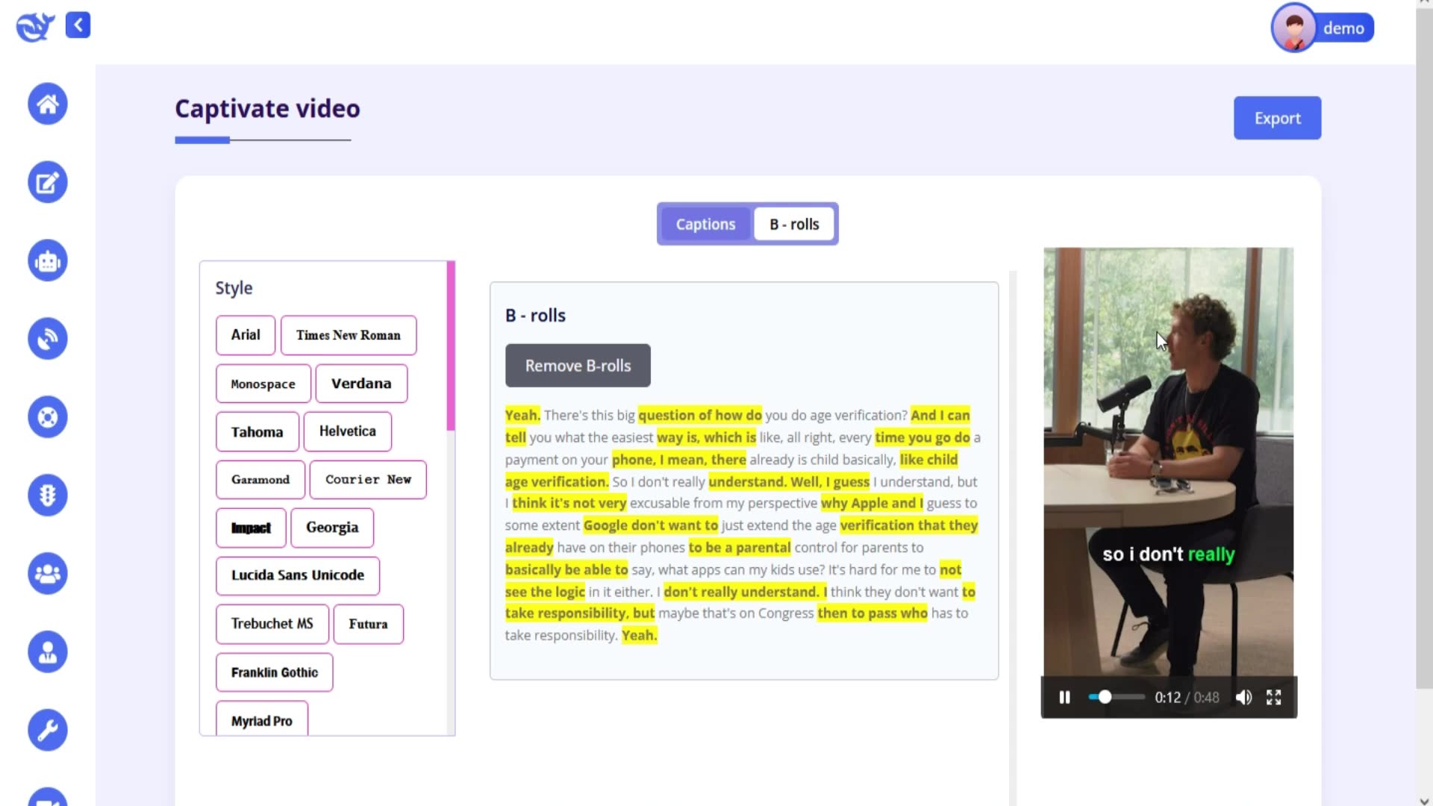Click the Remove B-rolls button
This screenshot has width=1433, height=806.
click(578, 366)
